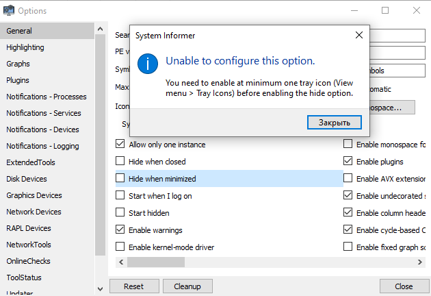Select Notifications - Processes page
431x296 pixels.
47,97
